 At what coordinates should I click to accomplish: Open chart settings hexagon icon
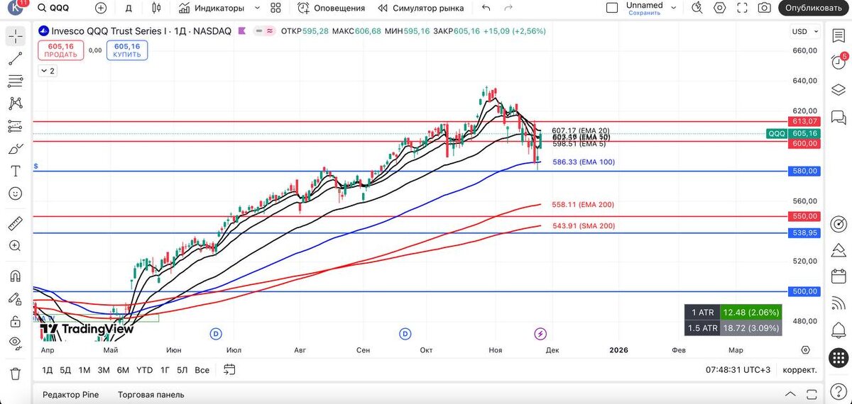click(720, 8)
